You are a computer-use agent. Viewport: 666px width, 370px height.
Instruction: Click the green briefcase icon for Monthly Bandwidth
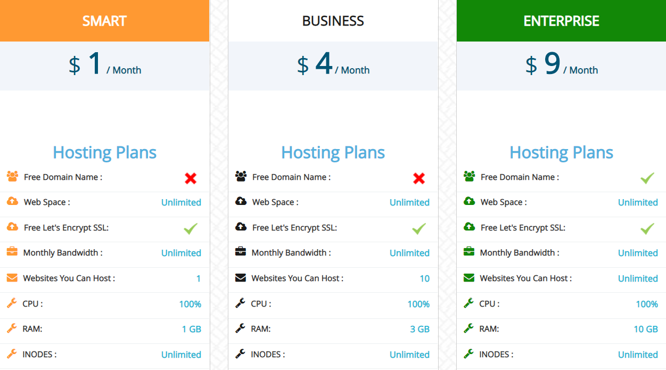coord(469,252)
